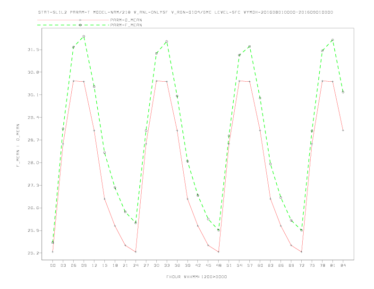Screen dimensions: 374x289
Task: Click the PARM=O_MEAN legend label
Action: [126, 20]
